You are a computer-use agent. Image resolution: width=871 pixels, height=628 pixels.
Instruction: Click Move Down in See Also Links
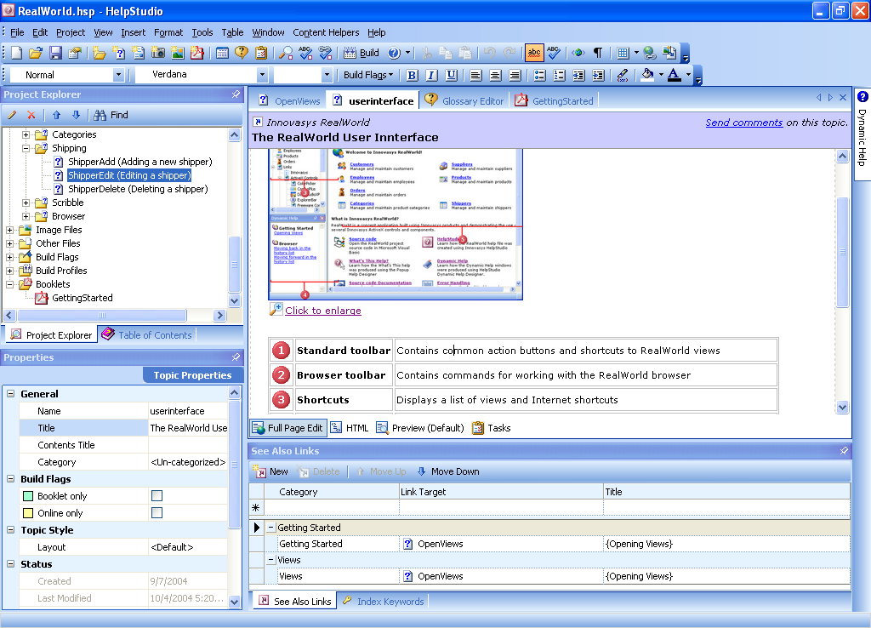coord(448,471)
